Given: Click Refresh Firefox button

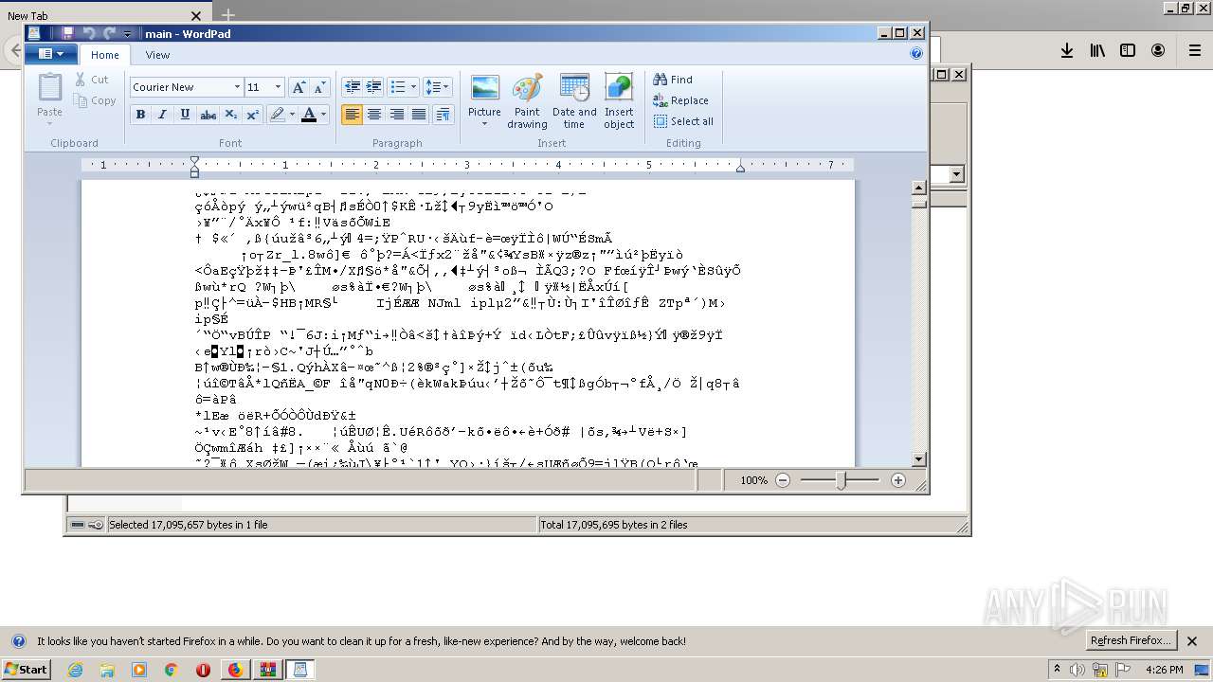Looking at the screenshot, I should [1130, 640].
